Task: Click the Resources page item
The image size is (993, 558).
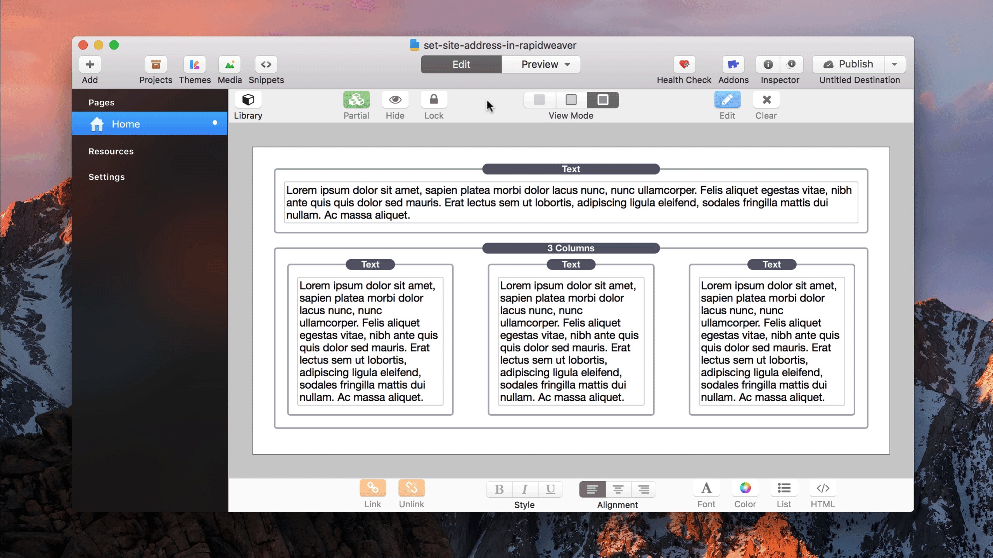Action: click(x=111, y=151)
